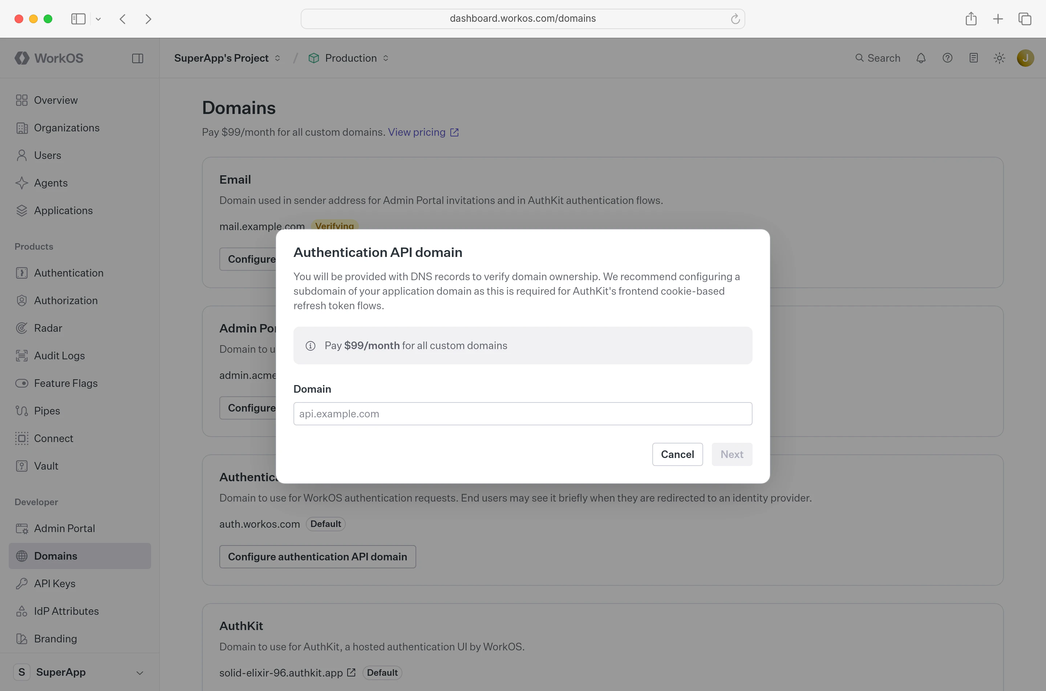Screen dimensions: 1046x691
Task: Open user avatar J menu
Action: point(1026,58)
